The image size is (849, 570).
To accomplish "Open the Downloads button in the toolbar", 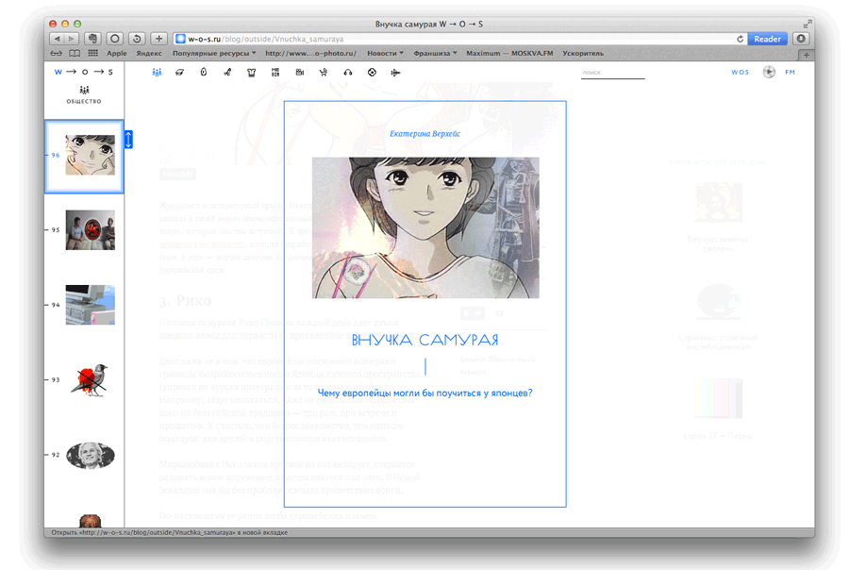I will (801, 39).
